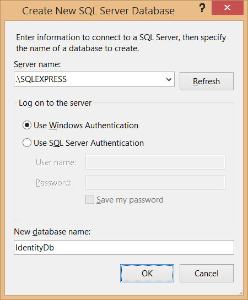This screenshot has width=248, height=300.
Task: Click the Cancel button
Action: [x=207, y=273]
